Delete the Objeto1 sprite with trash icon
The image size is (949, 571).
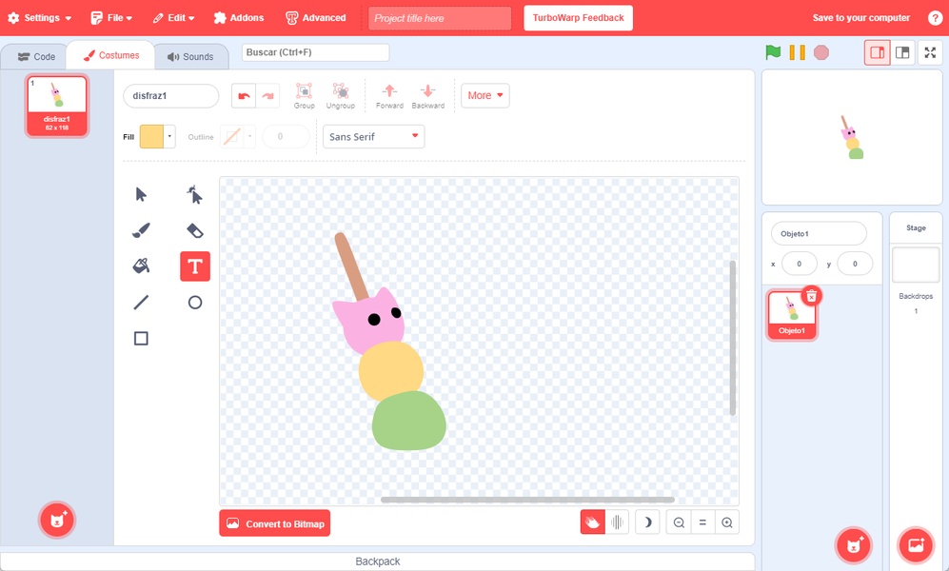(811, 296)
